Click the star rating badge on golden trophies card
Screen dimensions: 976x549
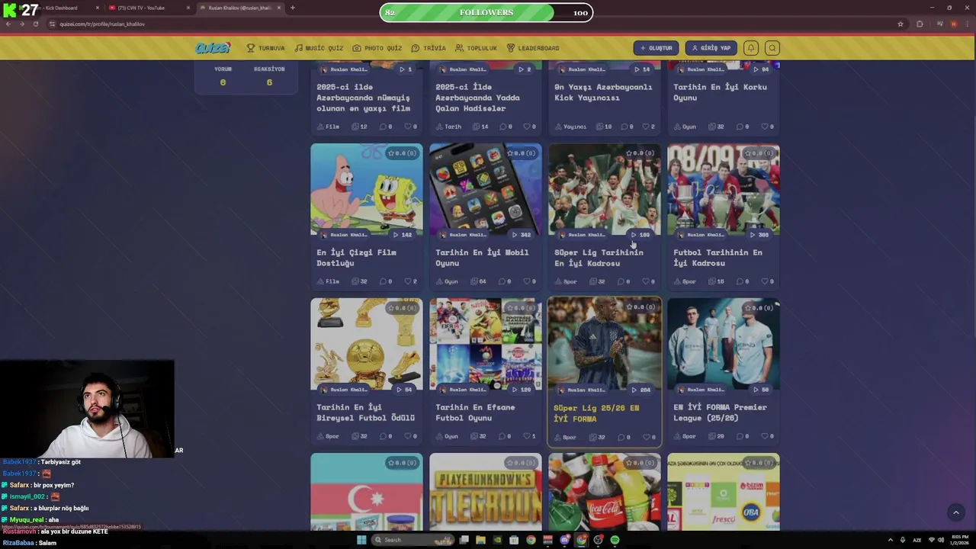point(402,308)
